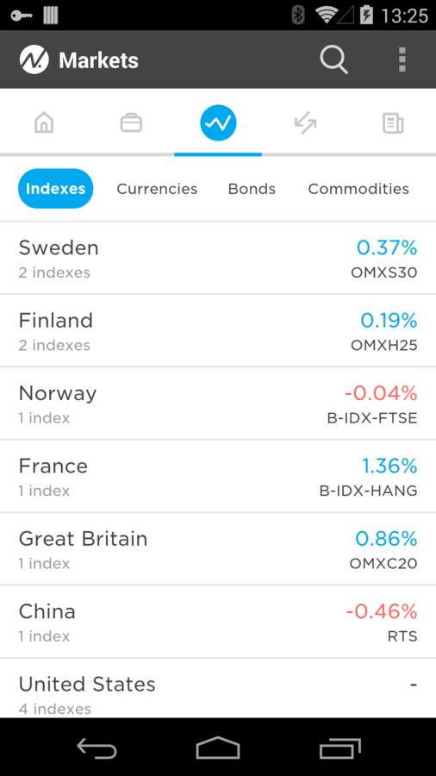
Task: Tap the Nordnet logo beside Markets
Action: click(34, 59)
